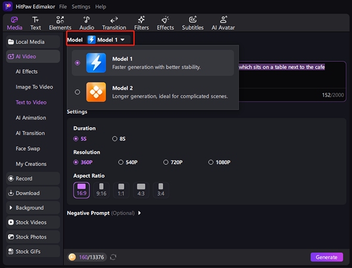Open the File menu

(x=63, y=7)
